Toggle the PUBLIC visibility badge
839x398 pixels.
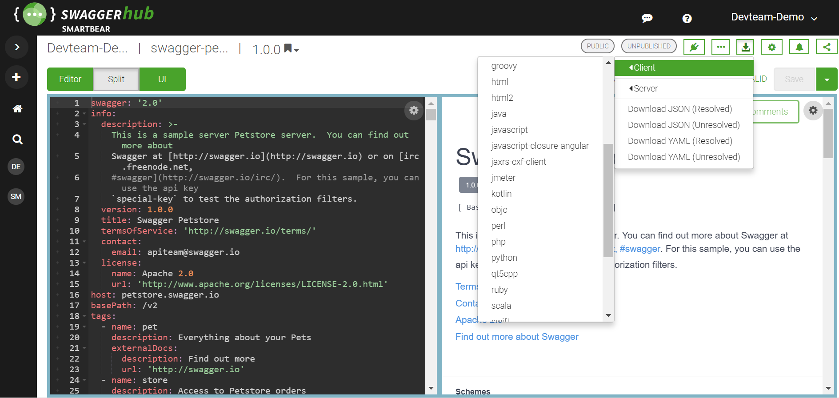[x=597, y=46]
